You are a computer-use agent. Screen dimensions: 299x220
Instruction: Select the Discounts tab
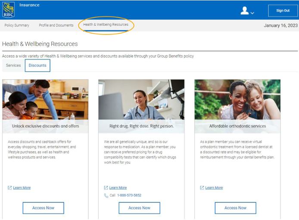[x=37, y=65]
